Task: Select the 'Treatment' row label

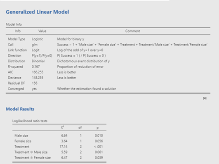Action: (22, 147)
